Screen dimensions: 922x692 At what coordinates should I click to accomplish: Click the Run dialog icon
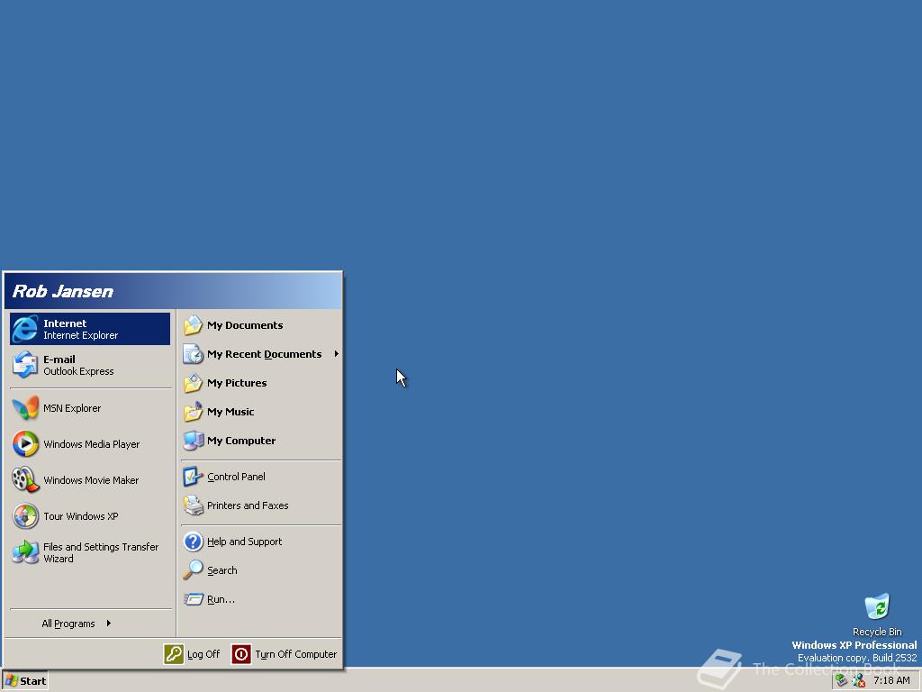click(193, 599)
